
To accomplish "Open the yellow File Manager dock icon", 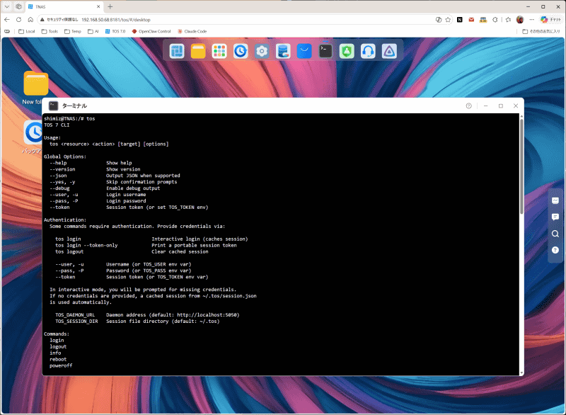I will click(x=198, y=51).
